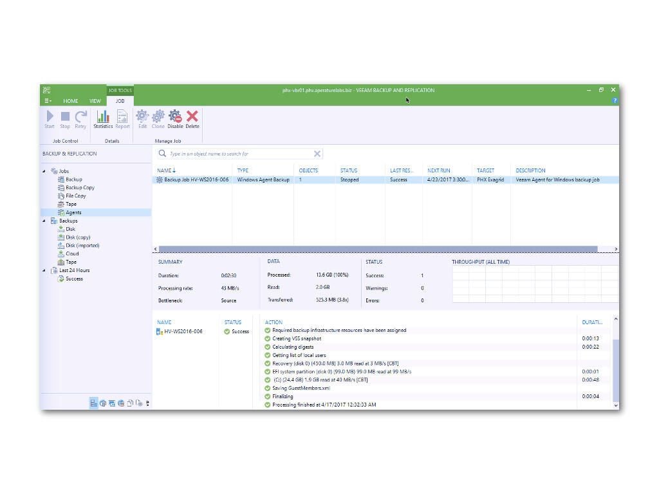
Task: Select the Agents tree item
Action: (70, 212)
